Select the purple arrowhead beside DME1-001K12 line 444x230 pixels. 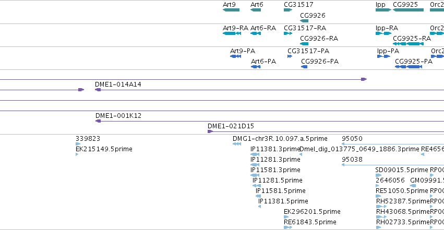[x=98, y=121]
